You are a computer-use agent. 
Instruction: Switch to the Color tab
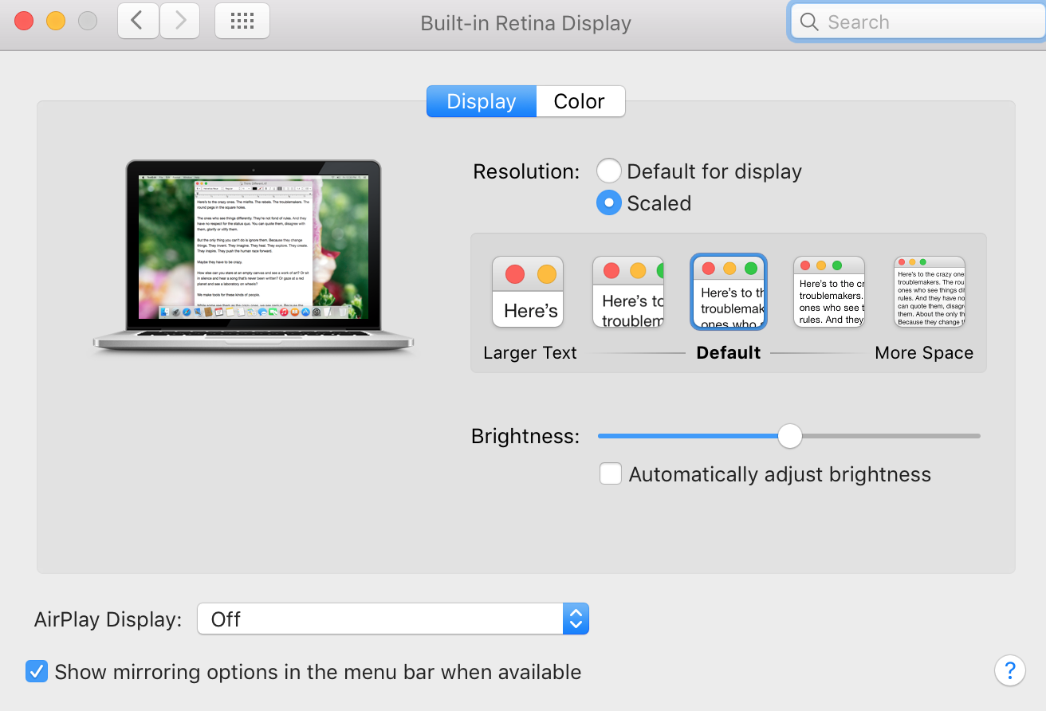click(x=580, y=101)
